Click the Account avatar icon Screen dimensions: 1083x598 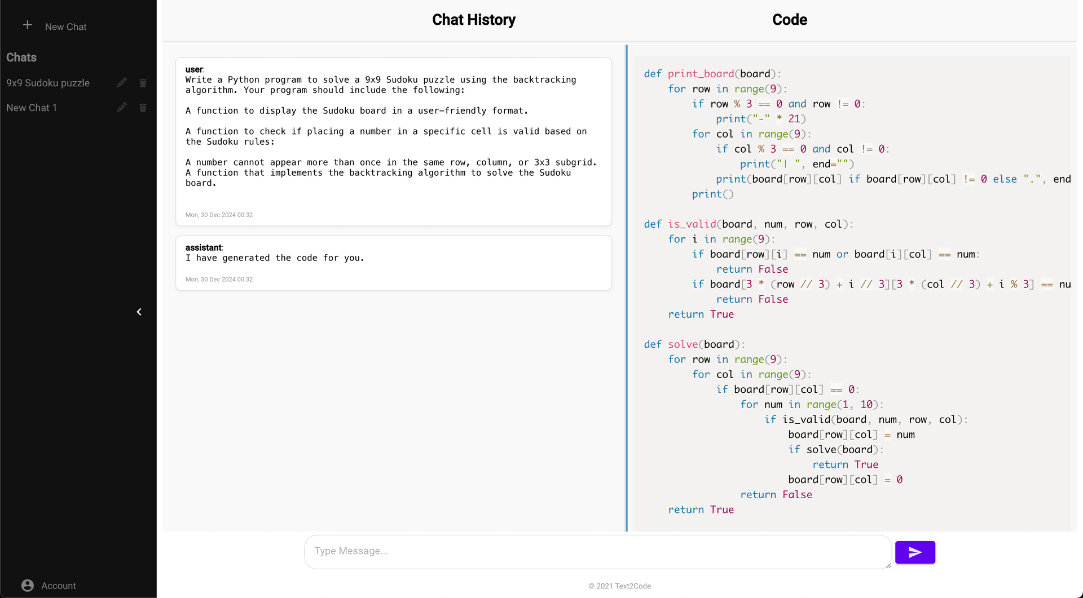[28, 585]
